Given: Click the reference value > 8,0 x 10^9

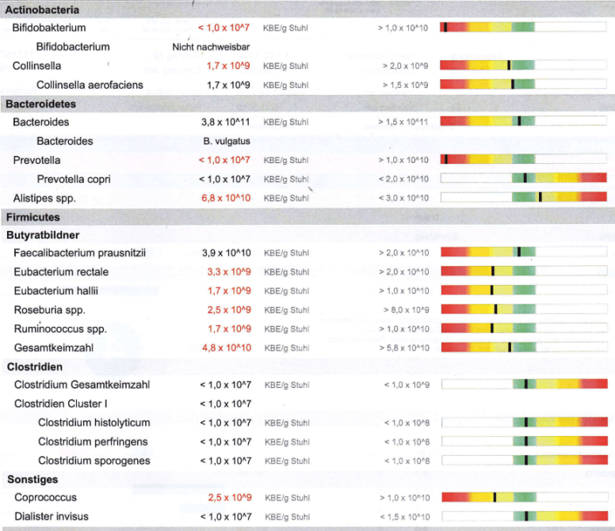Looking at the screenshot, I should tap(406, 310).
